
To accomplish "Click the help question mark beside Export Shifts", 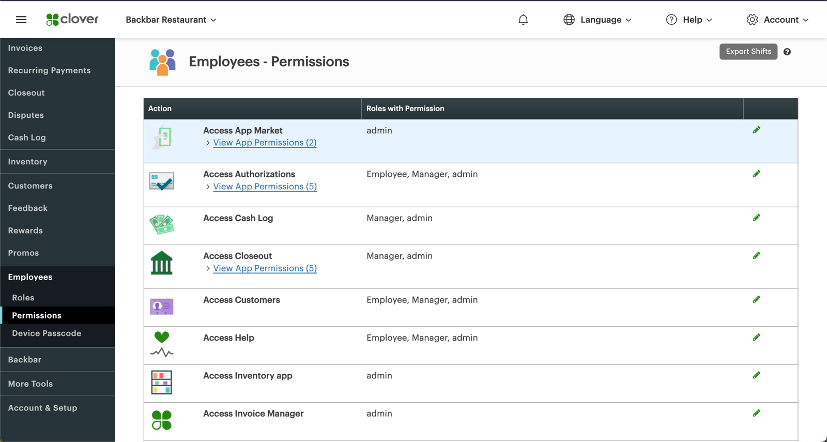I will [787, 52].
